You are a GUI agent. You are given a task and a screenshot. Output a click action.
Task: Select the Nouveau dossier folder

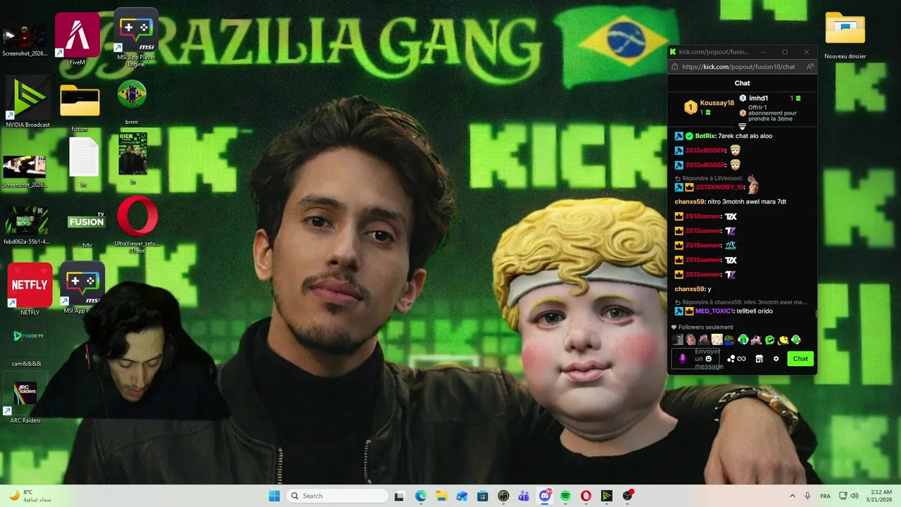845,35
